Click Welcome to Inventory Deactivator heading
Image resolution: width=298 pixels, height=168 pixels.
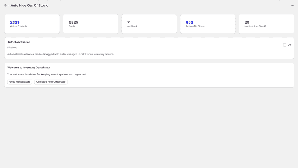[29, 68]
